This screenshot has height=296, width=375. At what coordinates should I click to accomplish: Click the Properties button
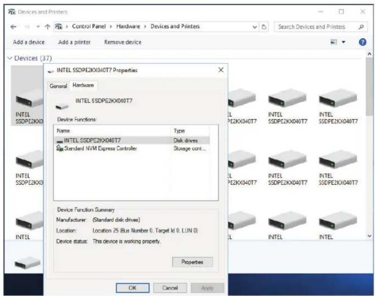pyautogui.click(x=192, y=262)
